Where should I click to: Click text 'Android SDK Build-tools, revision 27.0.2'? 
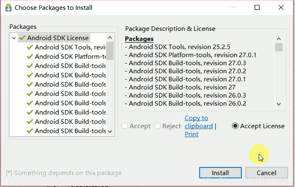click(187, 71)
